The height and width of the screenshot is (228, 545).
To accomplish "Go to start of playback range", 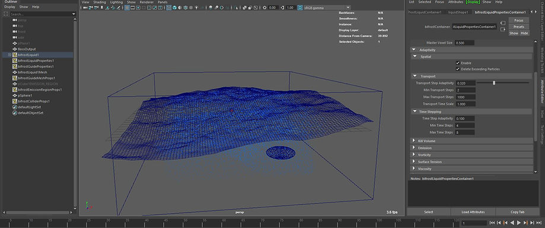I will click(x=492, y=223).
